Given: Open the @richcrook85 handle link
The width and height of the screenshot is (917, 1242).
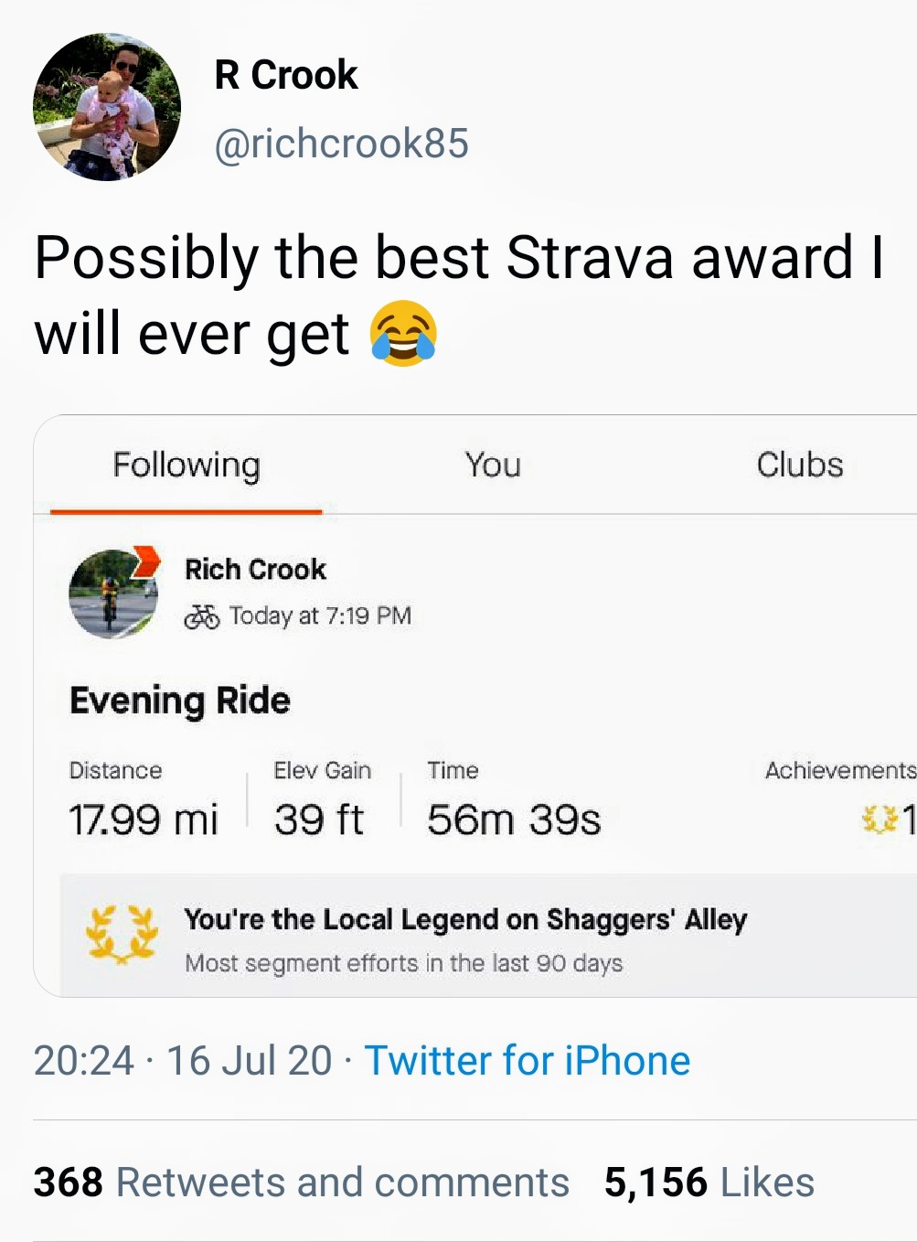Looking at the screenshot, I should (341, 144).
